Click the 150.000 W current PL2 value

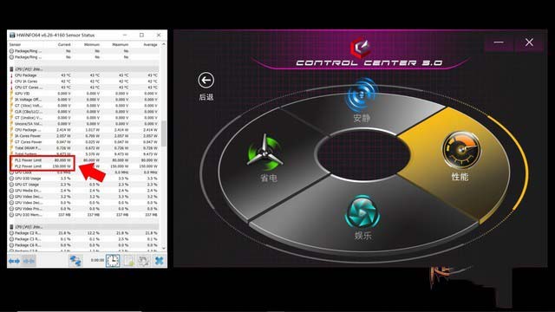coord(62,166)
